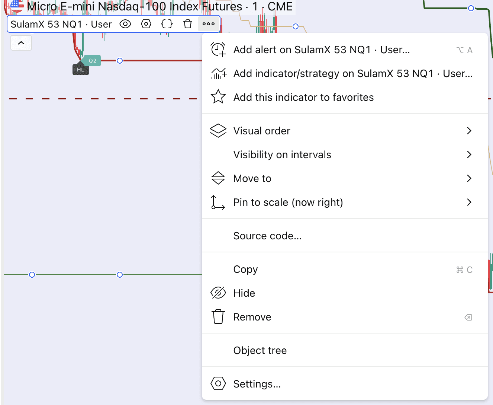The width and height of the screenshot is (493, 405).
Task: Click the chart-plus icon beside Add indicator/strategy
Action: click(219, 73)
